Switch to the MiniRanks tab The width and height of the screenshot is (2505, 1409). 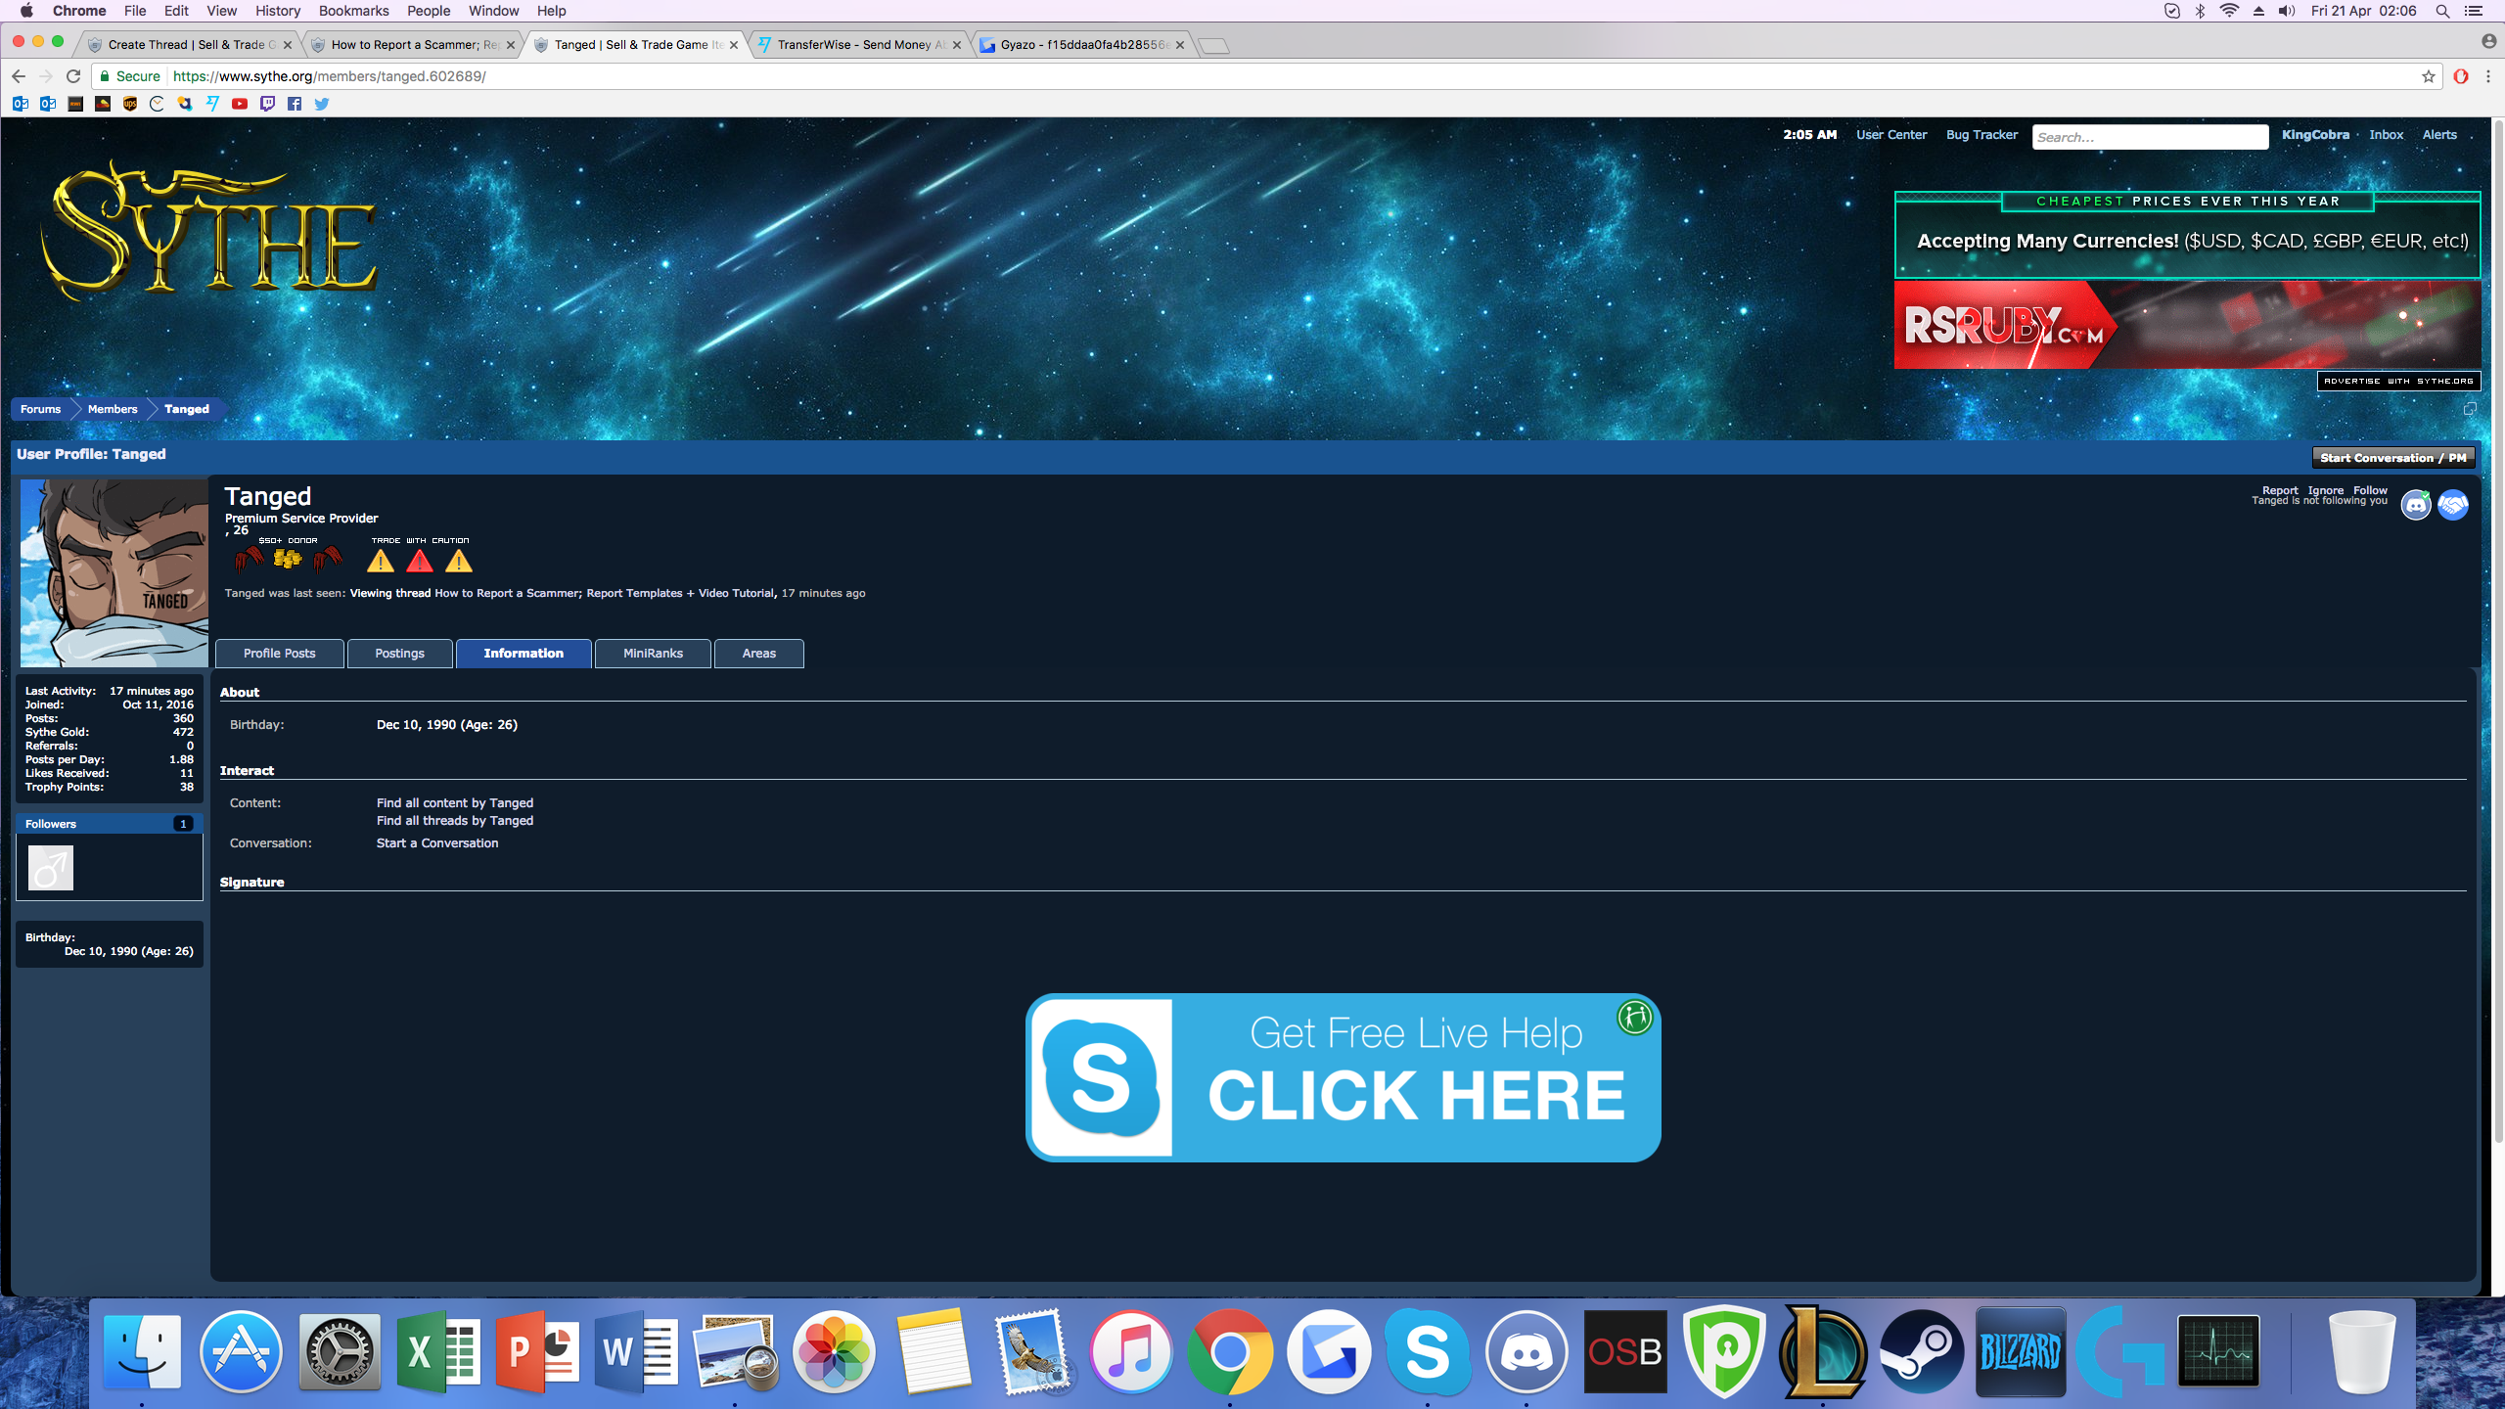[653, 654]
